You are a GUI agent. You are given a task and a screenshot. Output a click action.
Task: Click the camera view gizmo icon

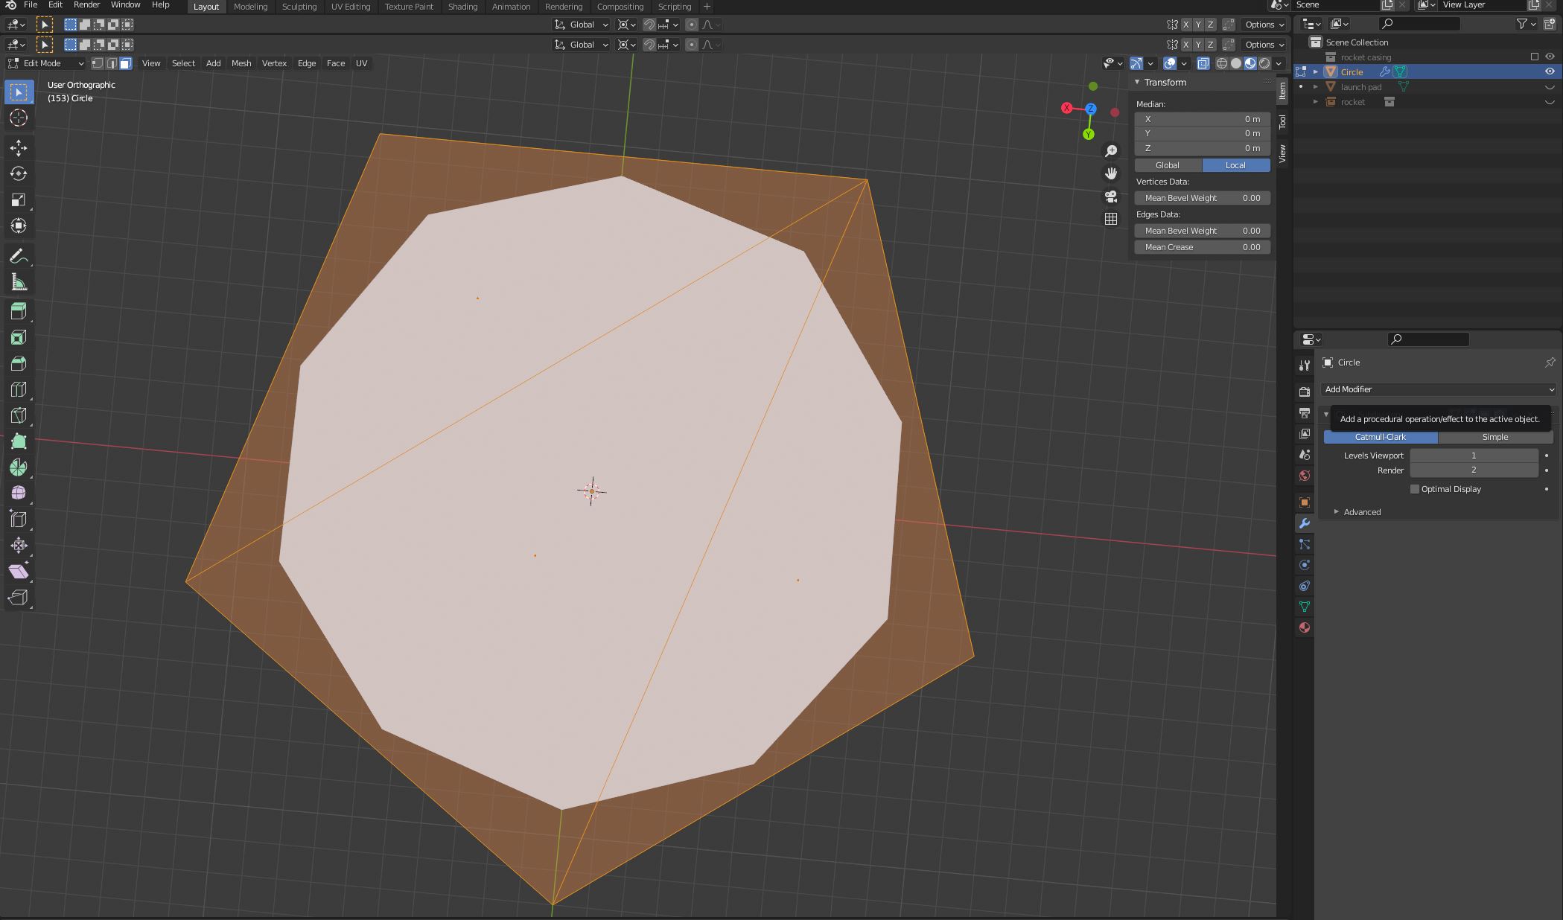(1111, 197)
